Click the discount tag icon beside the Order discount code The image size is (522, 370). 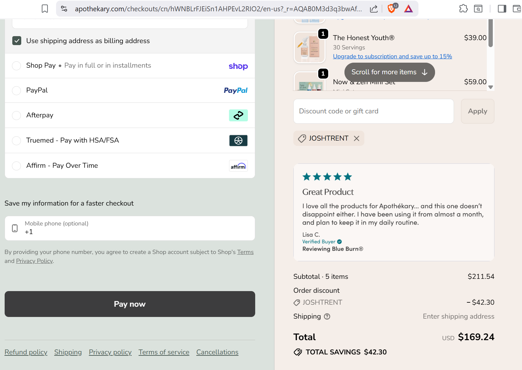297,302
